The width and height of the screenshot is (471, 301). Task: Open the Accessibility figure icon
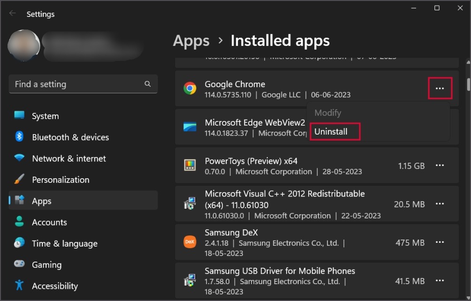click(19, 285)
